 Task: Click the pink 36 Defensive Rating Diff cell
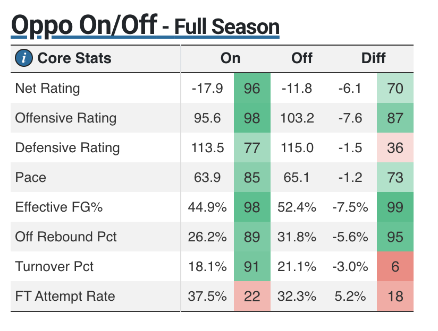[395, 147]
